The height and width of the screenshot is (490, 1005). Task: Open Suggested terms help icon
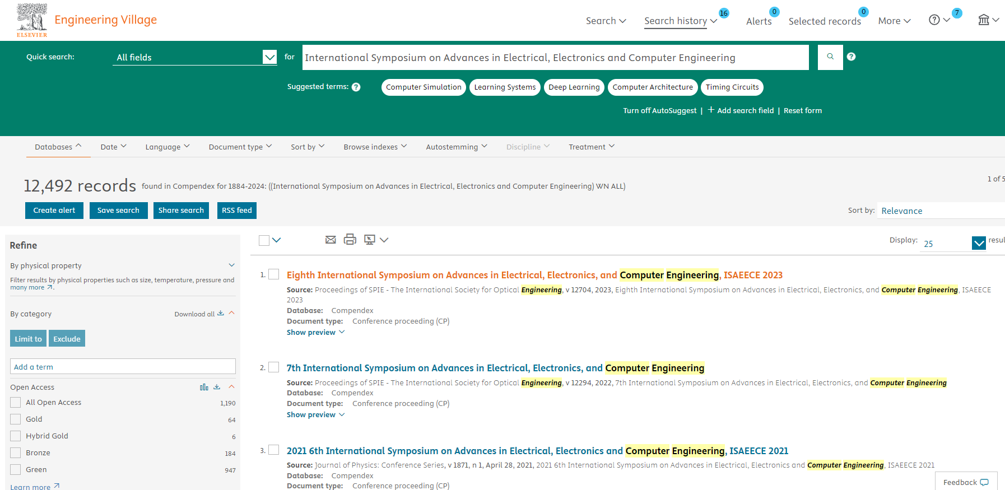[x=356, y=87]
